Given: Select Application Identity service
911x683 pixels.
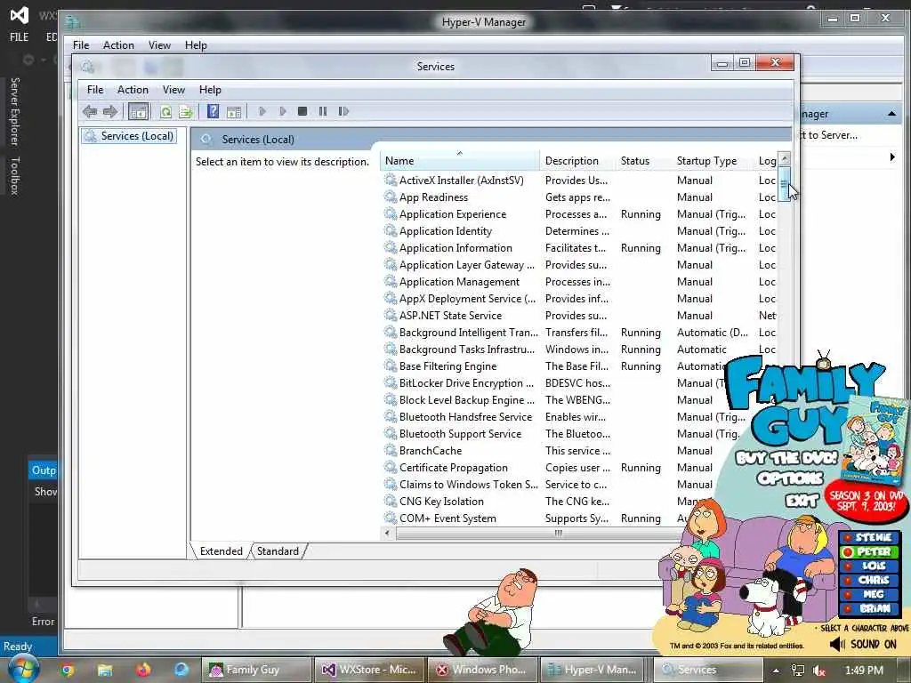Looking at the screenshot, I should [446, 231].
